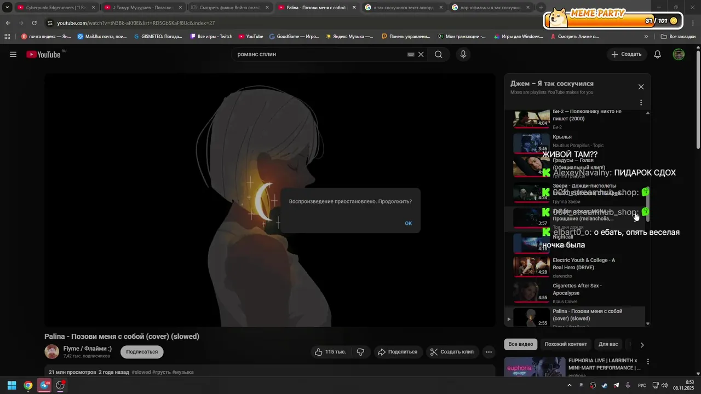Screen dimensions: 701x394
Task: Clear the search query with X icon
Action: pos(421,54)
